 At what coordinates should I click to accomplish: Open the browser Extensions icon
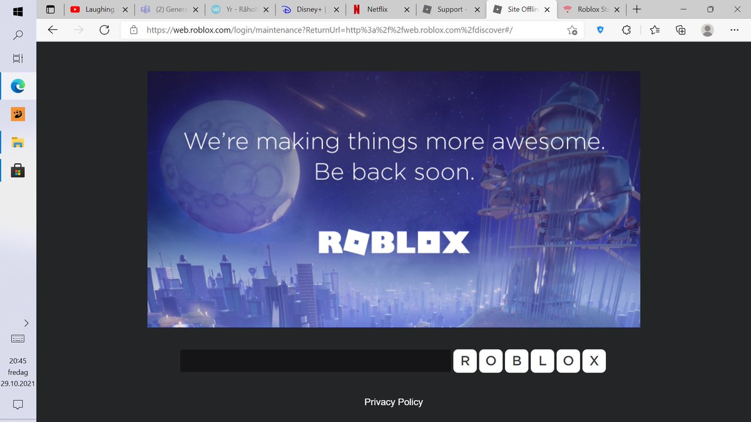click(x=626, y=29)
